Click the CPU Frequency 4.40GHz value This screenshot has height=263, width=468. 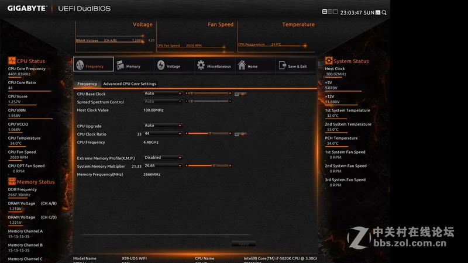click(151, 142)
